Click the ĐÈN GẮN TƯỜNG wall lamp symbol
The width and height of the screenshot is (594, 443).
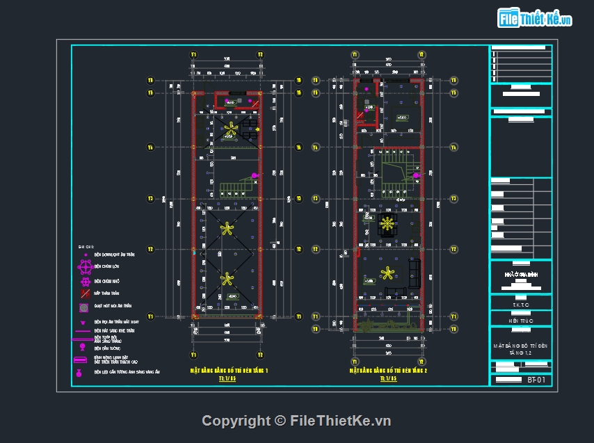(x=83, y=347)
